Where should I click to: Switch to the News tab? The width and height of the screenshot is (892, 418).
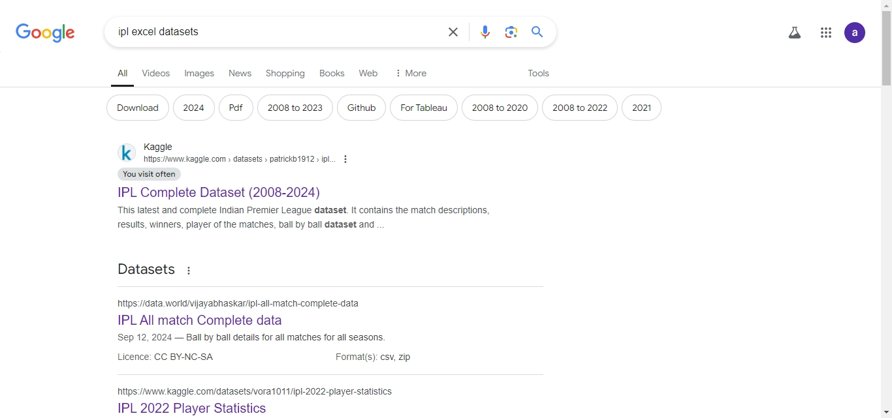tap(240, 73)
